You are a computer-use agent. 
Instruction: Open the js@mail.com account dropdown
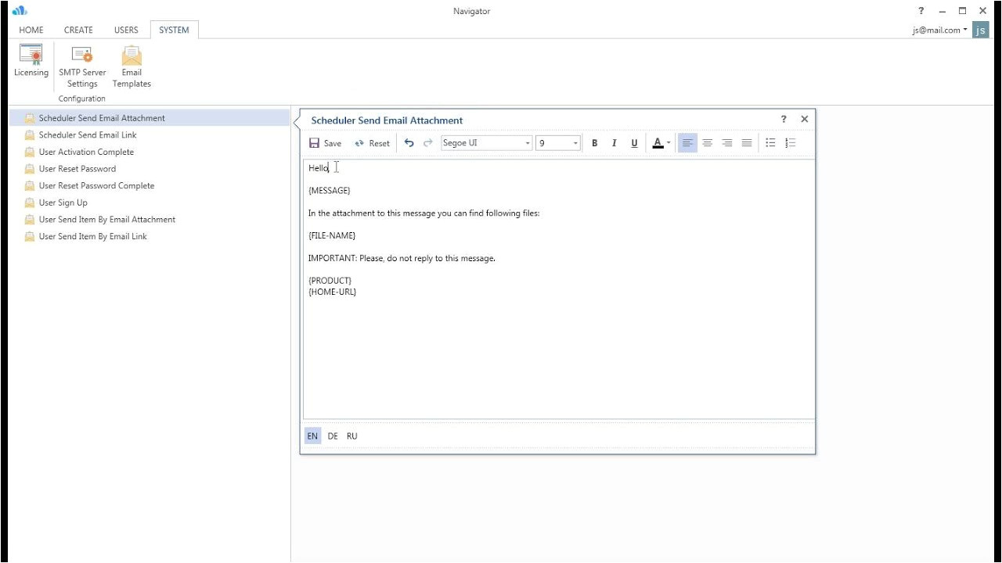(939, 30)
